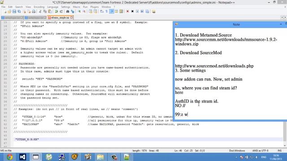287x161 pixels.
Task: Open the Encoding menu
Action: [x=39, y=7]
